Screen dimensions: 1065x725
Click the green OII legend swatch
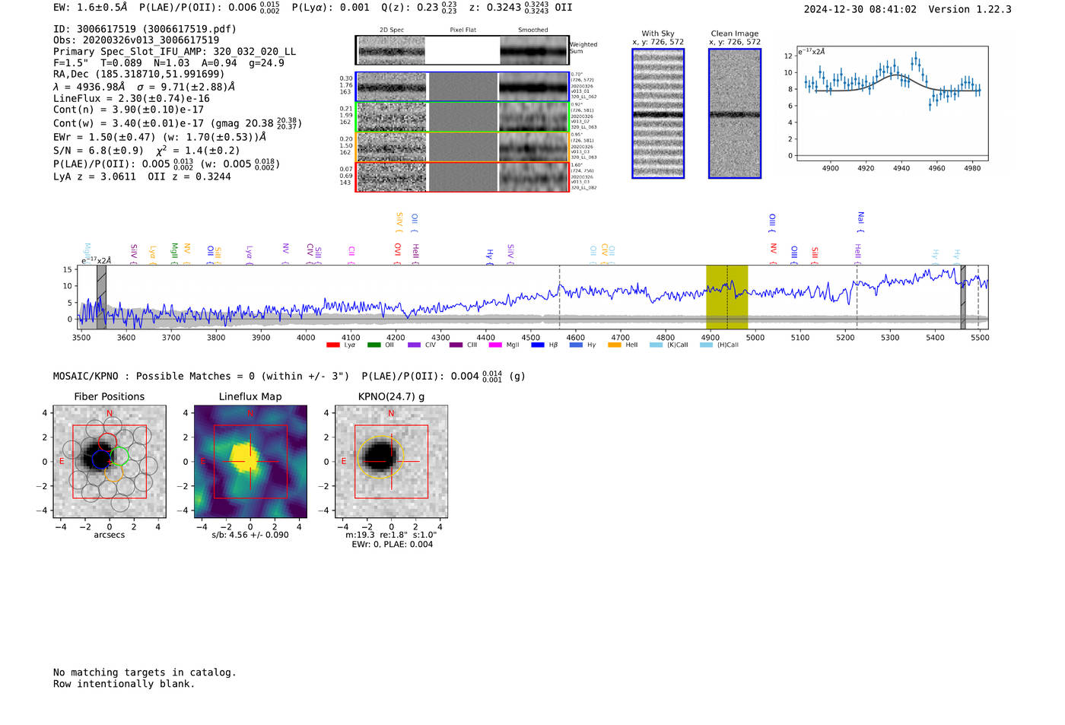pos(374,345)
